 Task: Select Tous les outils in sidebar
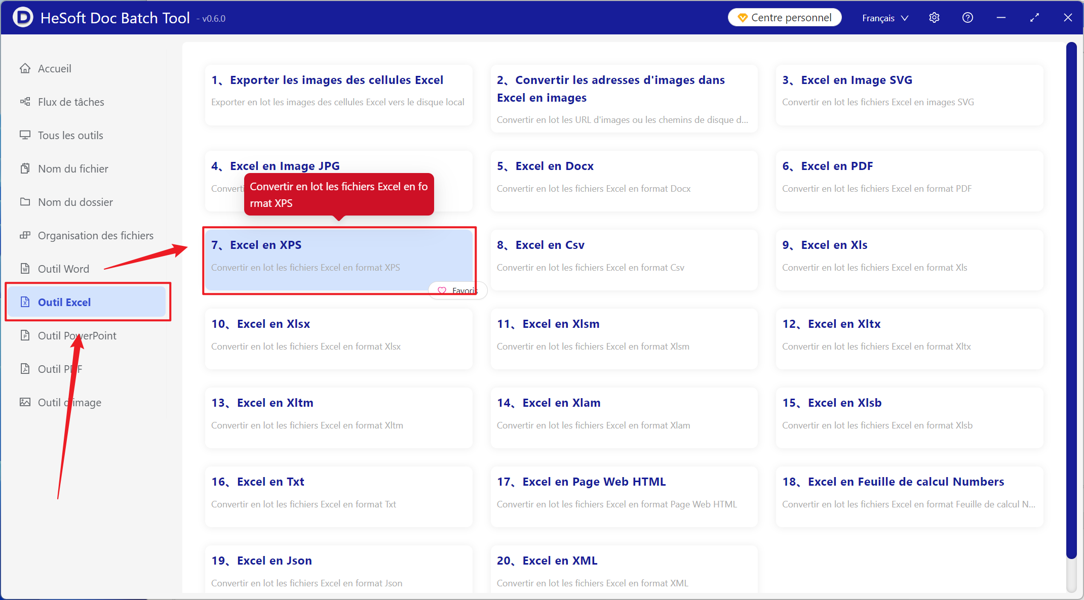click(87, 135)
